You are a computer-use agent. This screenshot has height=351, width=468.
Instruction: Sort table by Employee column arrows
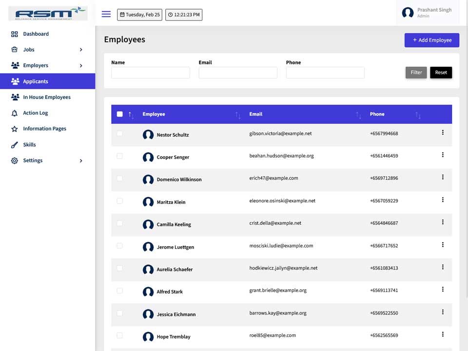click(238, 115)
